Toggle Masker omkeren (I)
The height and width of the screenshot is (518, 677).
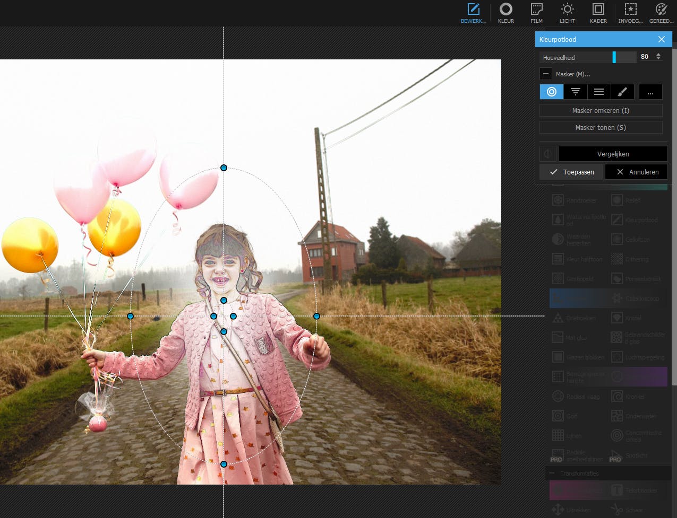pyautogui.click(x=601, y=110)
